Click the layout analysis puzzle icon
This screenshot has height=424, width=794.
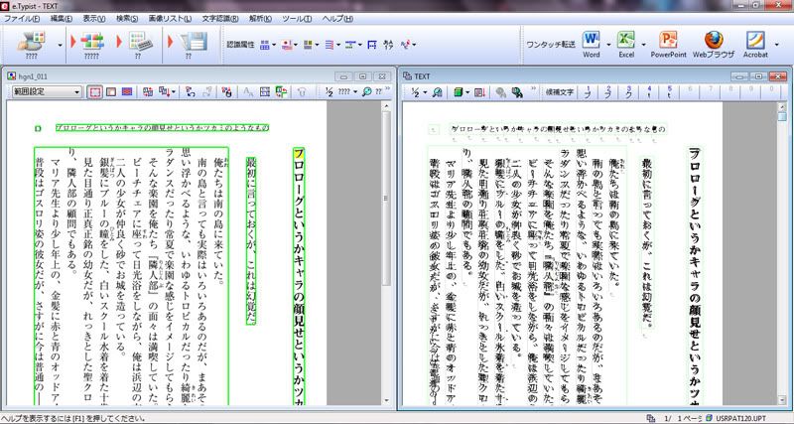click(91, 41)
